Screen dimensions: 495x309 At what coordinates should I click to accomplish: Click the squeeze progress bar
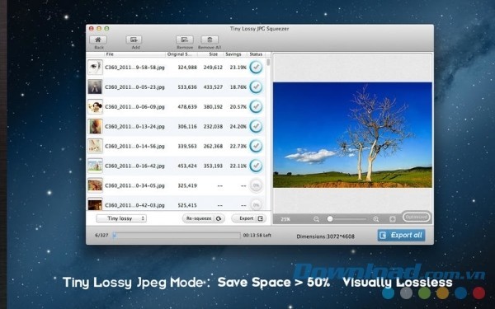177,235
